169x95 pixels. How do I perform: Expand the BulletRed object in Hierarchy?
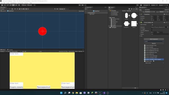tap(88, 13)
